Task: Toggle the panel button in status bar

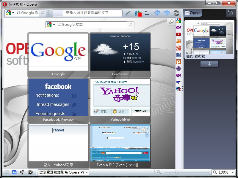Action: (x=7, y=172)
